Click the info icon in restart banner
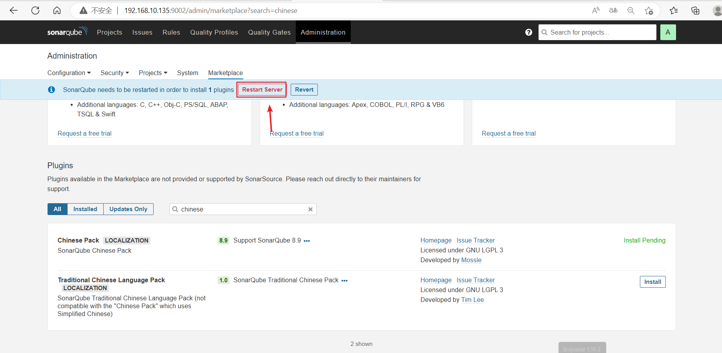Image resolution: width=722 pixels, height=353 pixels. pyautogui.click(x=51, y=90)
